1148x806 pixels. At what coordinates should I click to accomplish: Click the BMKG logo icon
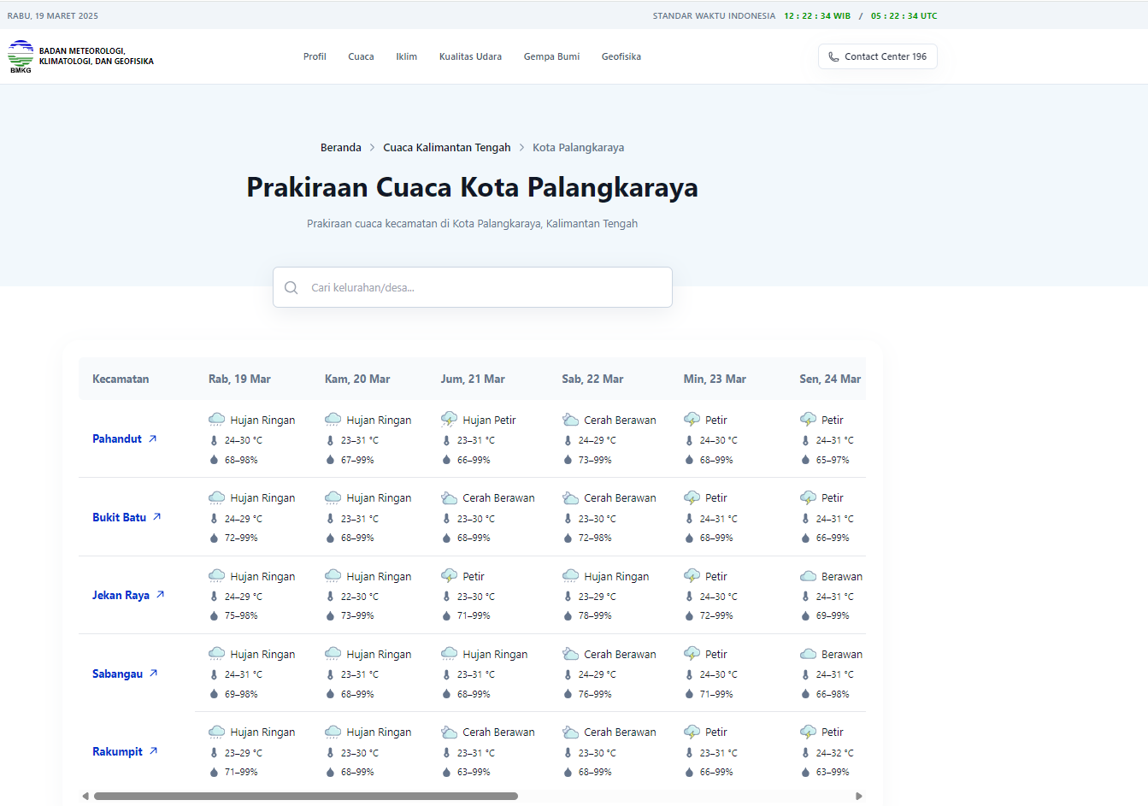point(21,56)
